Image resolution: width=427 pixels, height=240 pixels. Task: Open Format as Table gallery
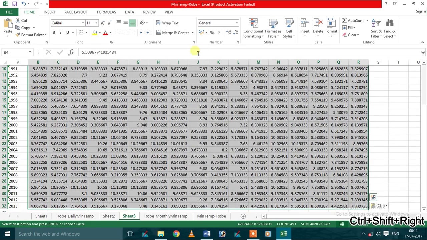(273, 28)
